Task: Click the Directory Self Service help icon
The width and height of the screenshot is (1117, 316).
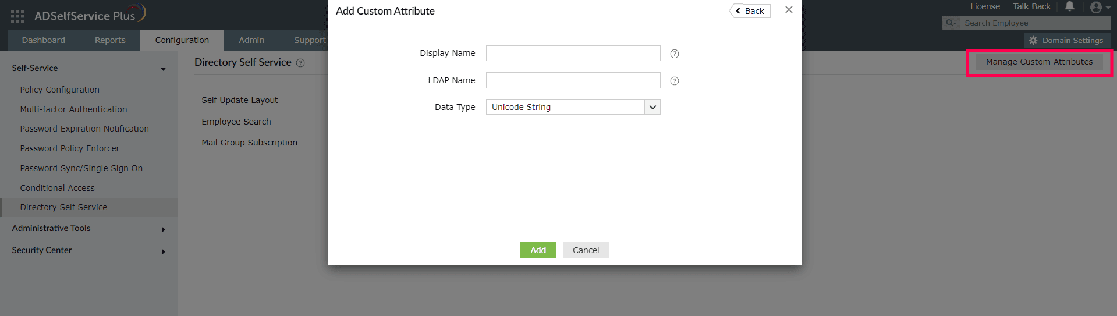Action: point(300,63)
